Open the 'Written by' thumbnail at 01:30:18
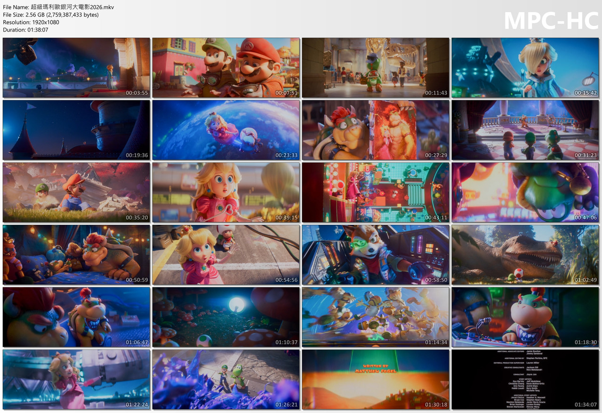Screen dimensions: 602x413 376,379
